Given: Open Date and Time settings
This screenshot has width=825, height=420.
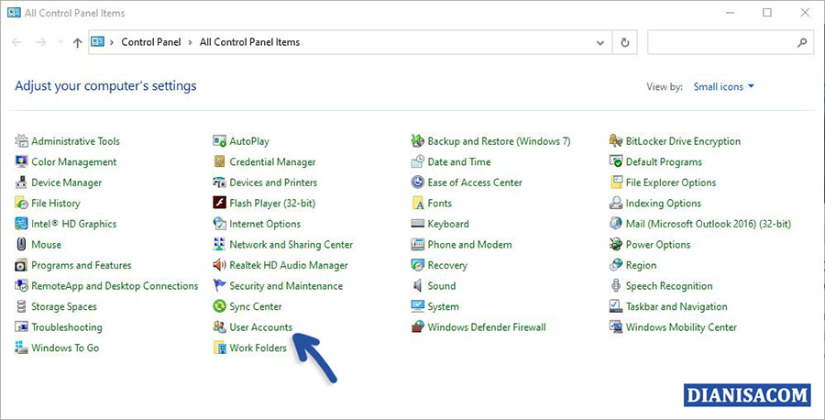Looking at the screenshot, I should [459, 161].
